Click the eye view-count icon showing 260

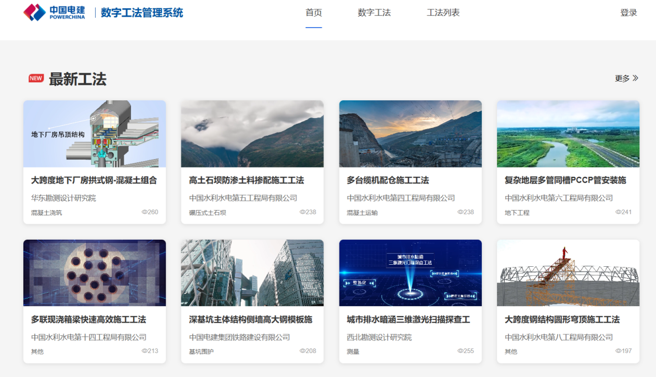point(145,212)
